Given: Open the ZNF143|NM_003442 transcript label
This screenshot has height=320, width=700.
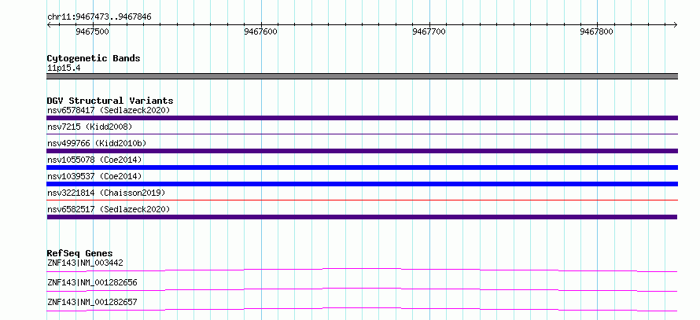Looking at the screenshot, I should 85,263.
